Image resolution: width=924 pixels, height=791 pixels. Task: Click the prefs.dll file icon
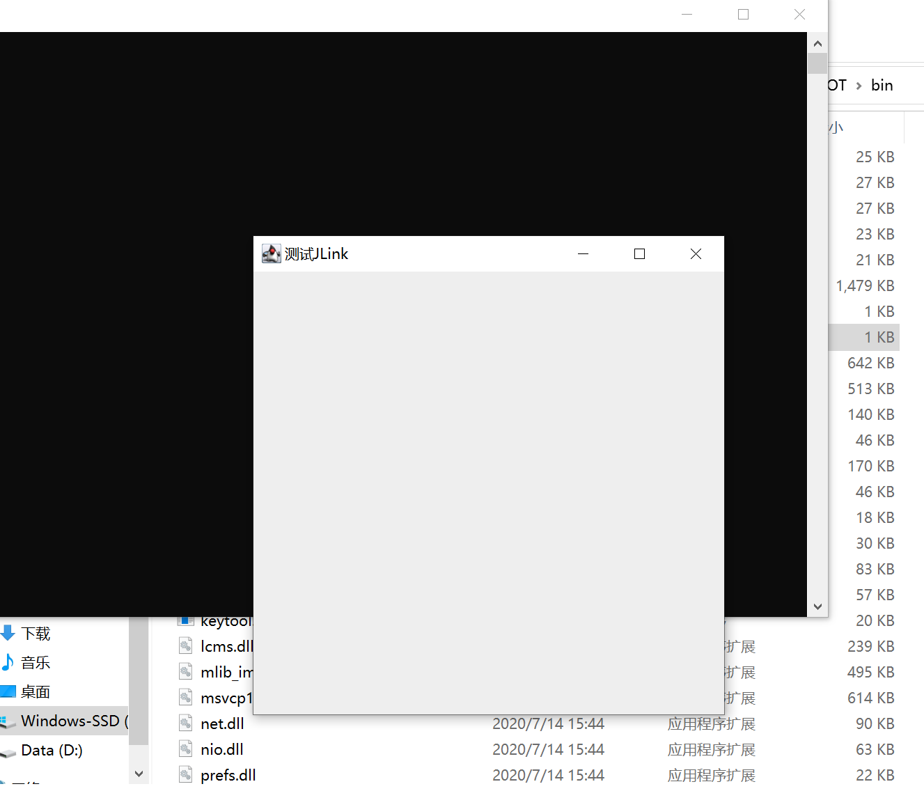pyautogui.click(x=186, y=775)
